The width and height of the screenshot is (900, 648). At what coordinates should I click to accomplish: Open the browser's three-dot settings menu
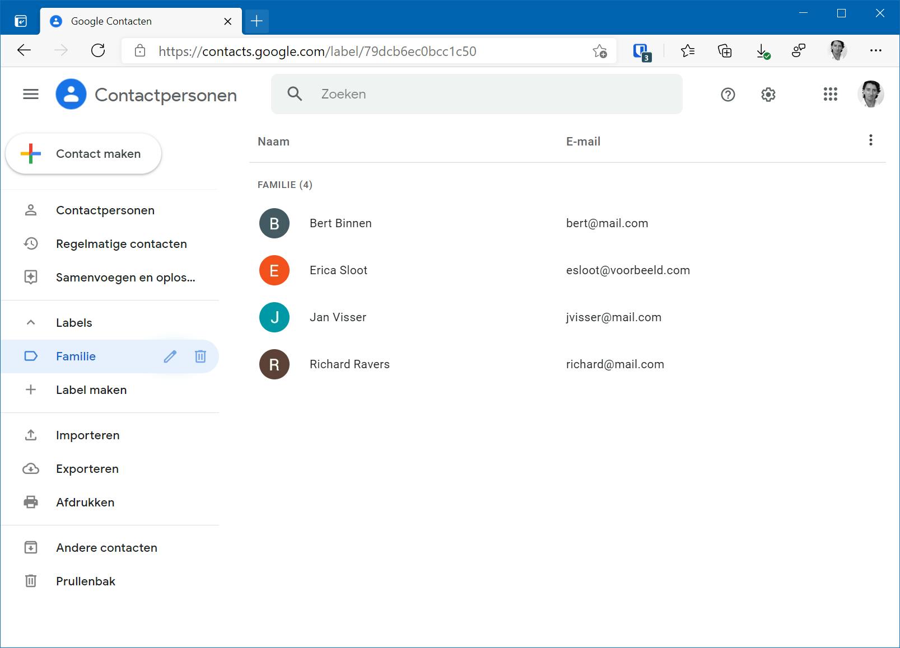coord(875,51)
